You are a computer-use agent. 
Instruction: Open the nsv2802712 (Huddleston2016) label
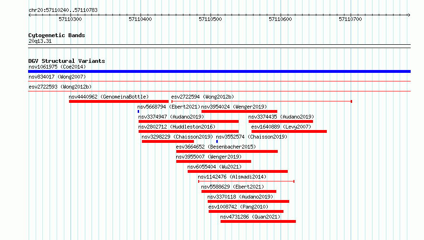coord(177,127)
